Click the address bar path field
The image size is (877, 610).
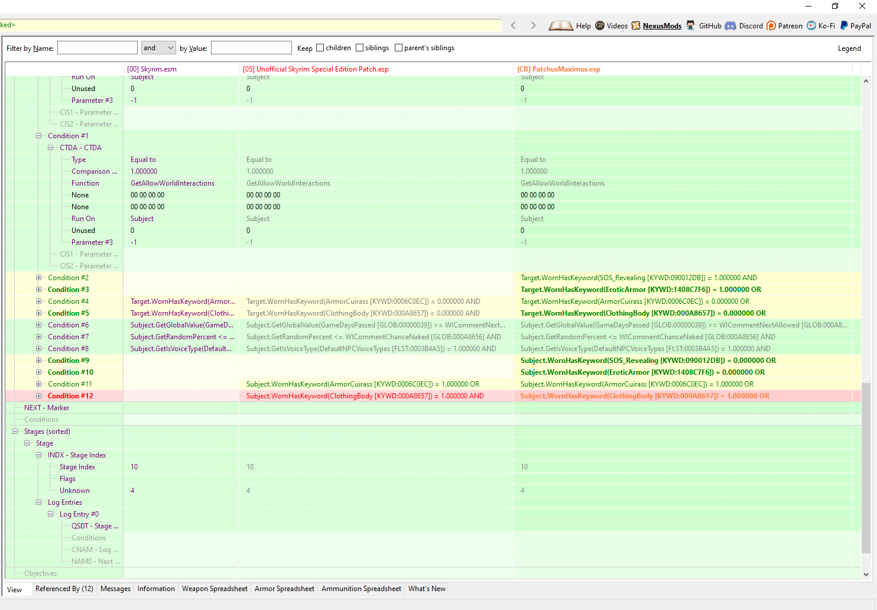point(251,25)
